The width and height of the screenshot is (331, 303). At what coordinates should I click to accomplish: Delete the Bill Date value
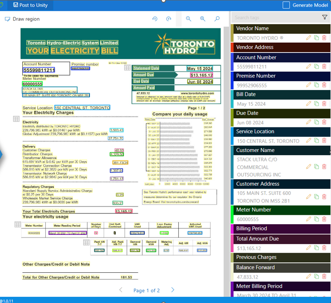pyautogui.click(x=324, y=104)
